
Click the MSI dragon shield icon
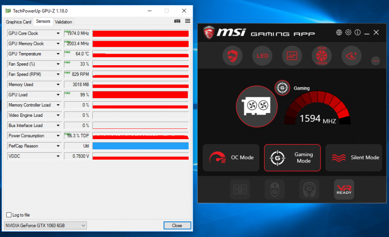[x=232, y=56]
